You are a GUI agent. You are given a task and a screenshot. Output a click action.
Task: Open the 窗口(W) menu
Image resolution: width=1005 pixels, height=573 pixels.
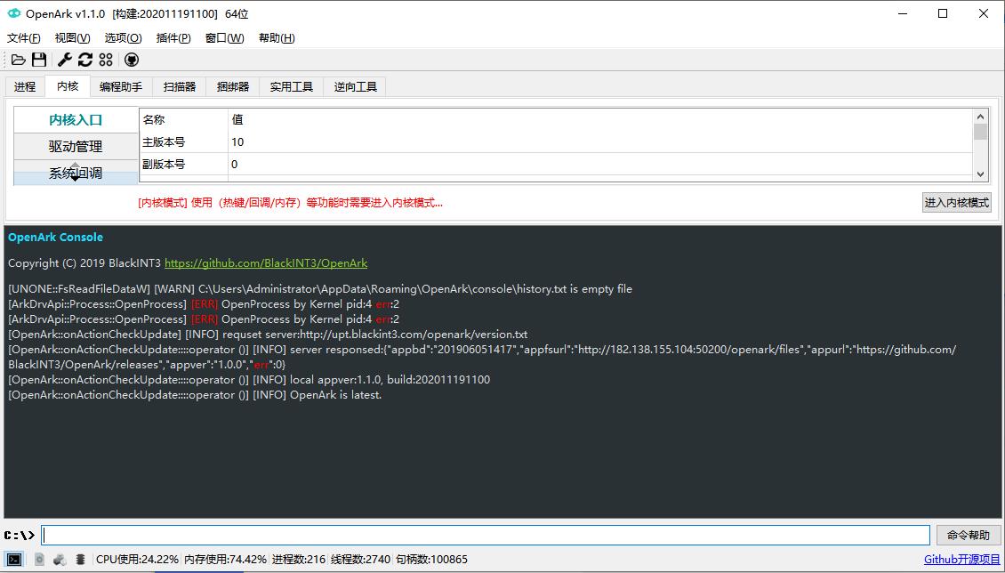coord(224,38)
